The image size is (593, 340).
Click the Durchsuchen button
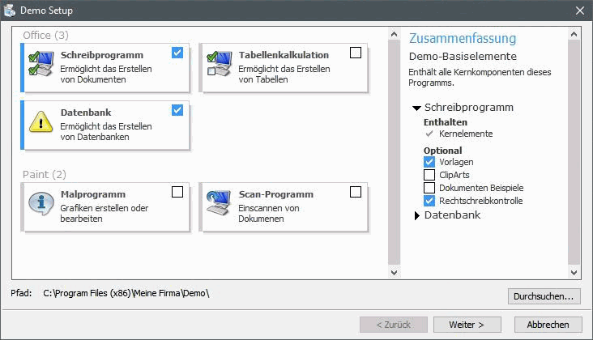coord(544,296)
